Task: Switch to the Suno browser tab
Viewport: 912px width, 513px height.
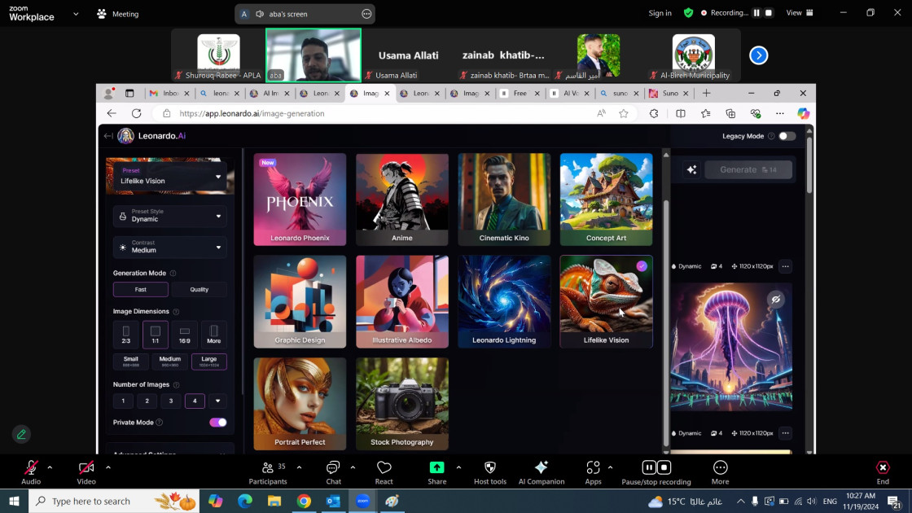Action: pyautogui.click(x=665, y=94)
